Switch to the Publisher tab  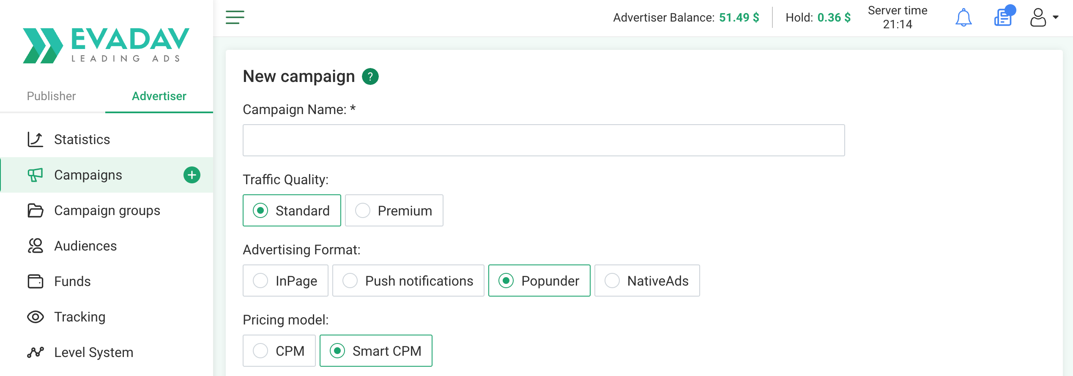click(x=52, y=96)
